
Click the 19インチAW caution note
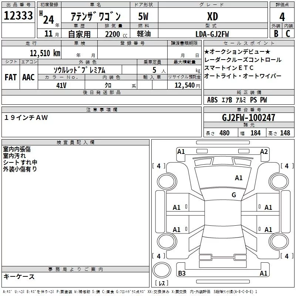pyautogui.click(x=26, y=117)
